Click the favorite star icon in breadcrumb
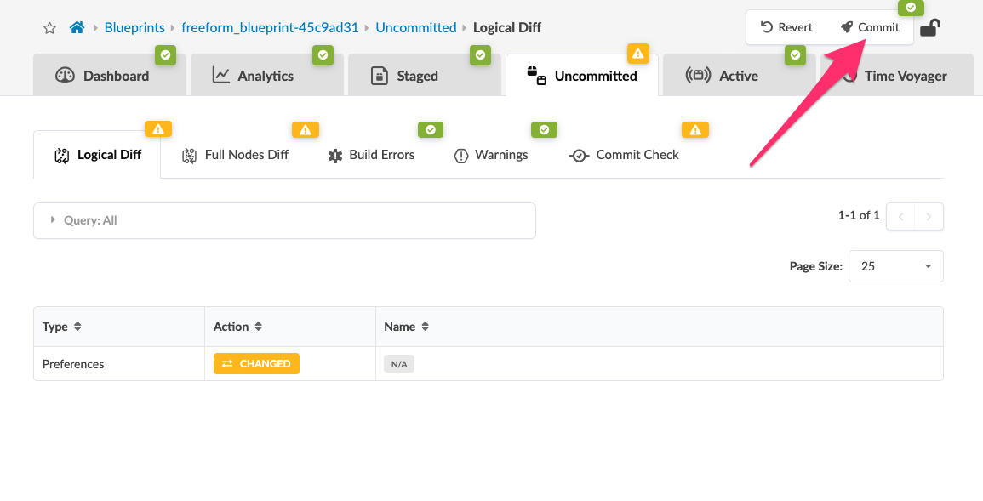The width and height of the screenshot is (983, 501). pos(49,28)
